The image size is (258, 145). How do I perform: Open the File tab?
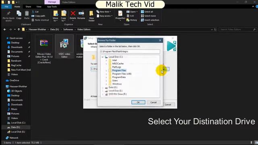click(6, 6)
